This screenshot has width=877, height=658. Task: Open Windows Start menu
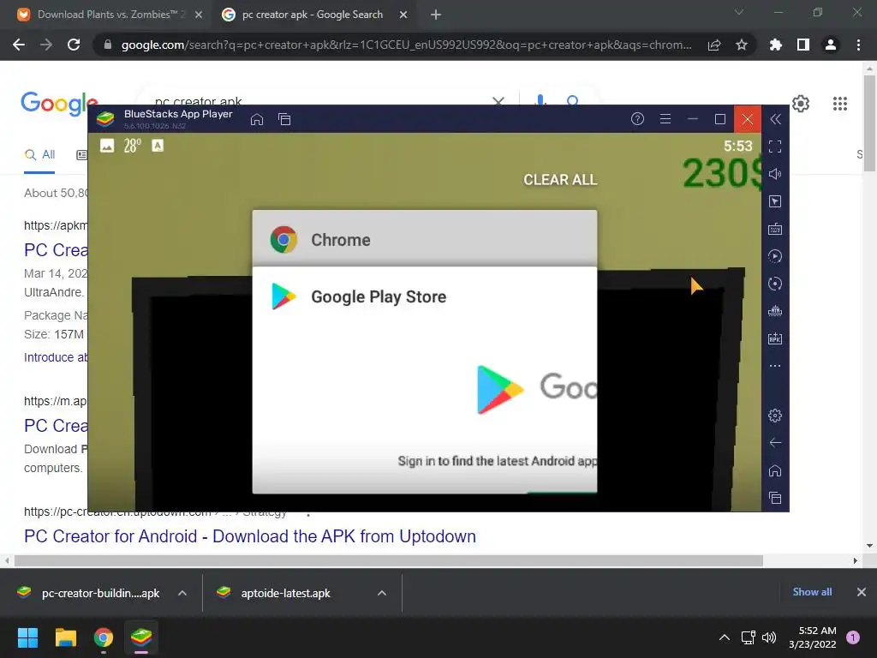[27, 637]
